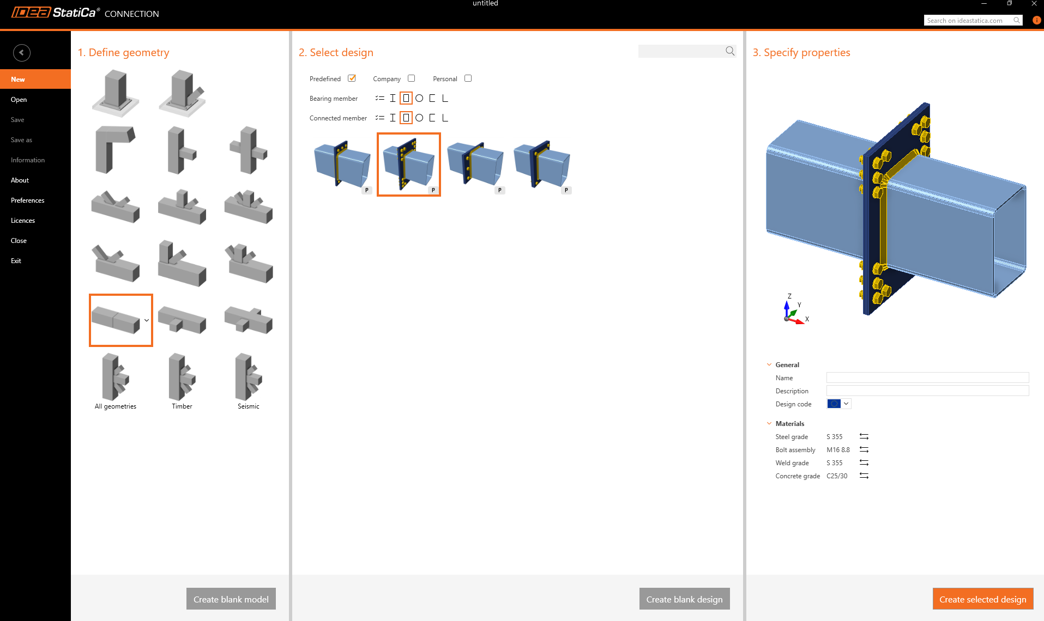Swap the Concrete grade material

pyautogui.click(x=864, y=476)
